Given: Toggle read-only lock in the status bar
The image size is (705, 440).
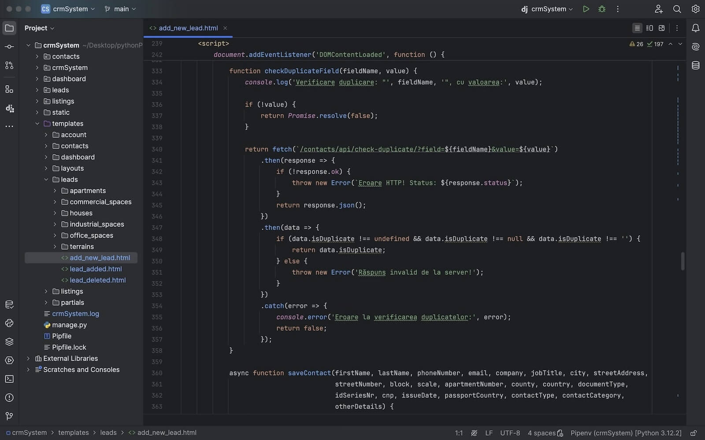Looking at the screenshot, I should click(693, 433).
